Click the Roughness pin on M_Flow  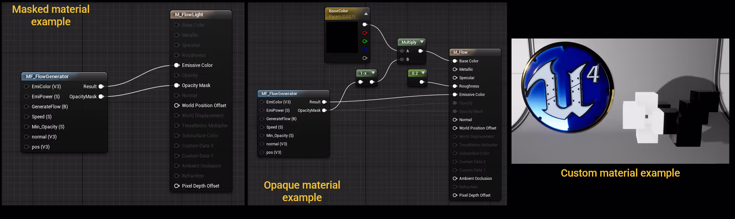click(455, 86)
